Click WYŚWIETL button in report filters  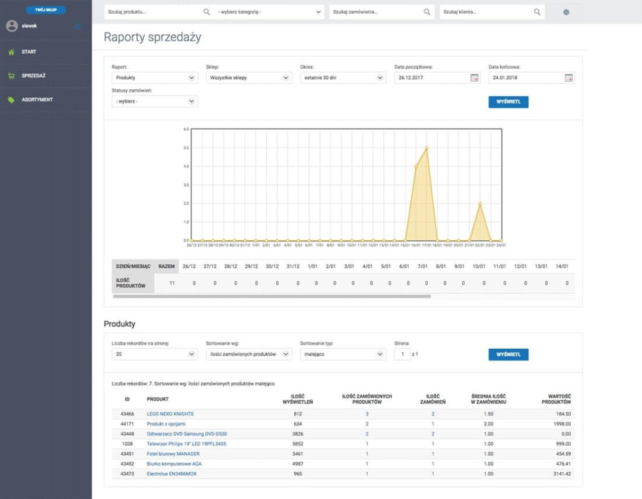[508, 102]
